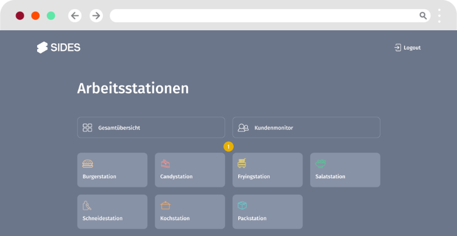The width and height of the screenshot is (457, 236).
Task: Open the Gesamtübersicht overview
Action: (151, 127)
